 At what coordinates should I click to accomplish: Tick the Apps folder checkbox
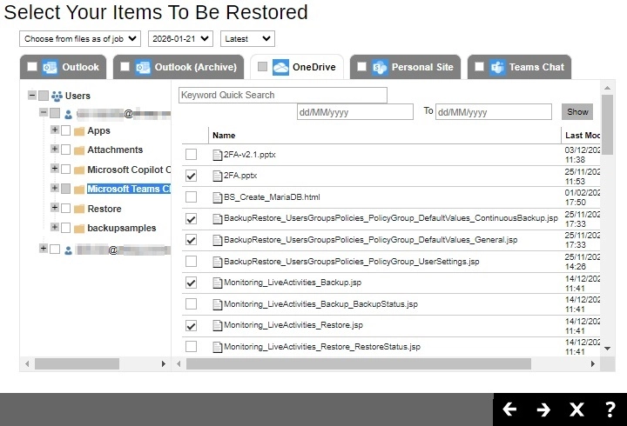click(x=65, y=130)
